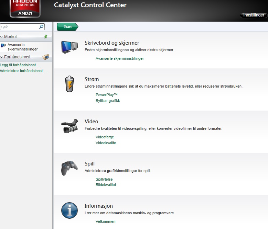This screenshot has width=268, height=229.
Task: Click the presets icon beside Forhåndsinnst.
Action: (46, 57)
